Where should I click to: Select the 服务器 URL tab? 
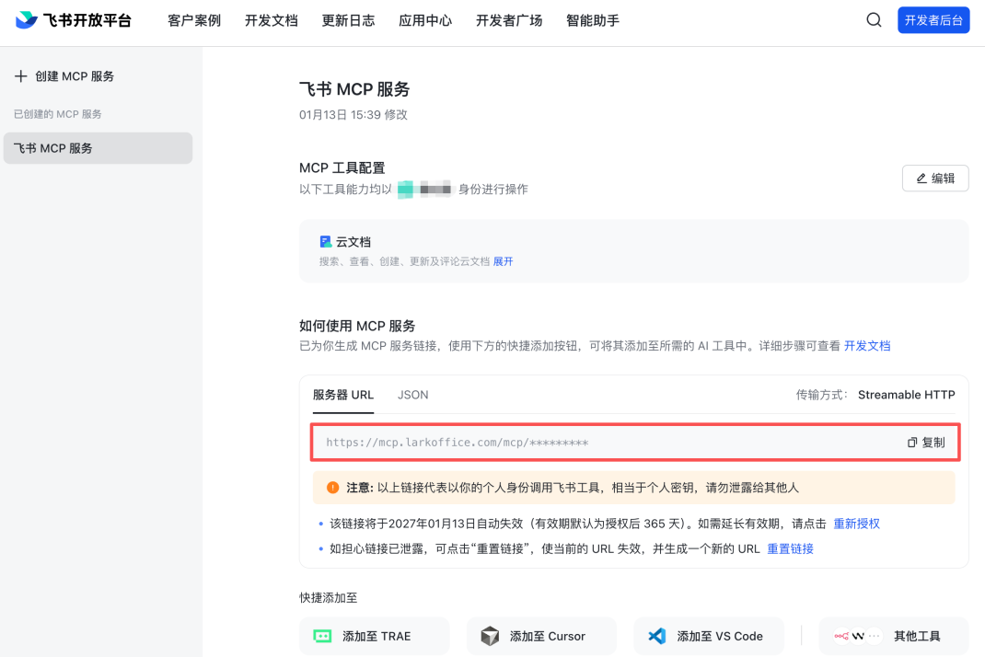tap(343, 395)
